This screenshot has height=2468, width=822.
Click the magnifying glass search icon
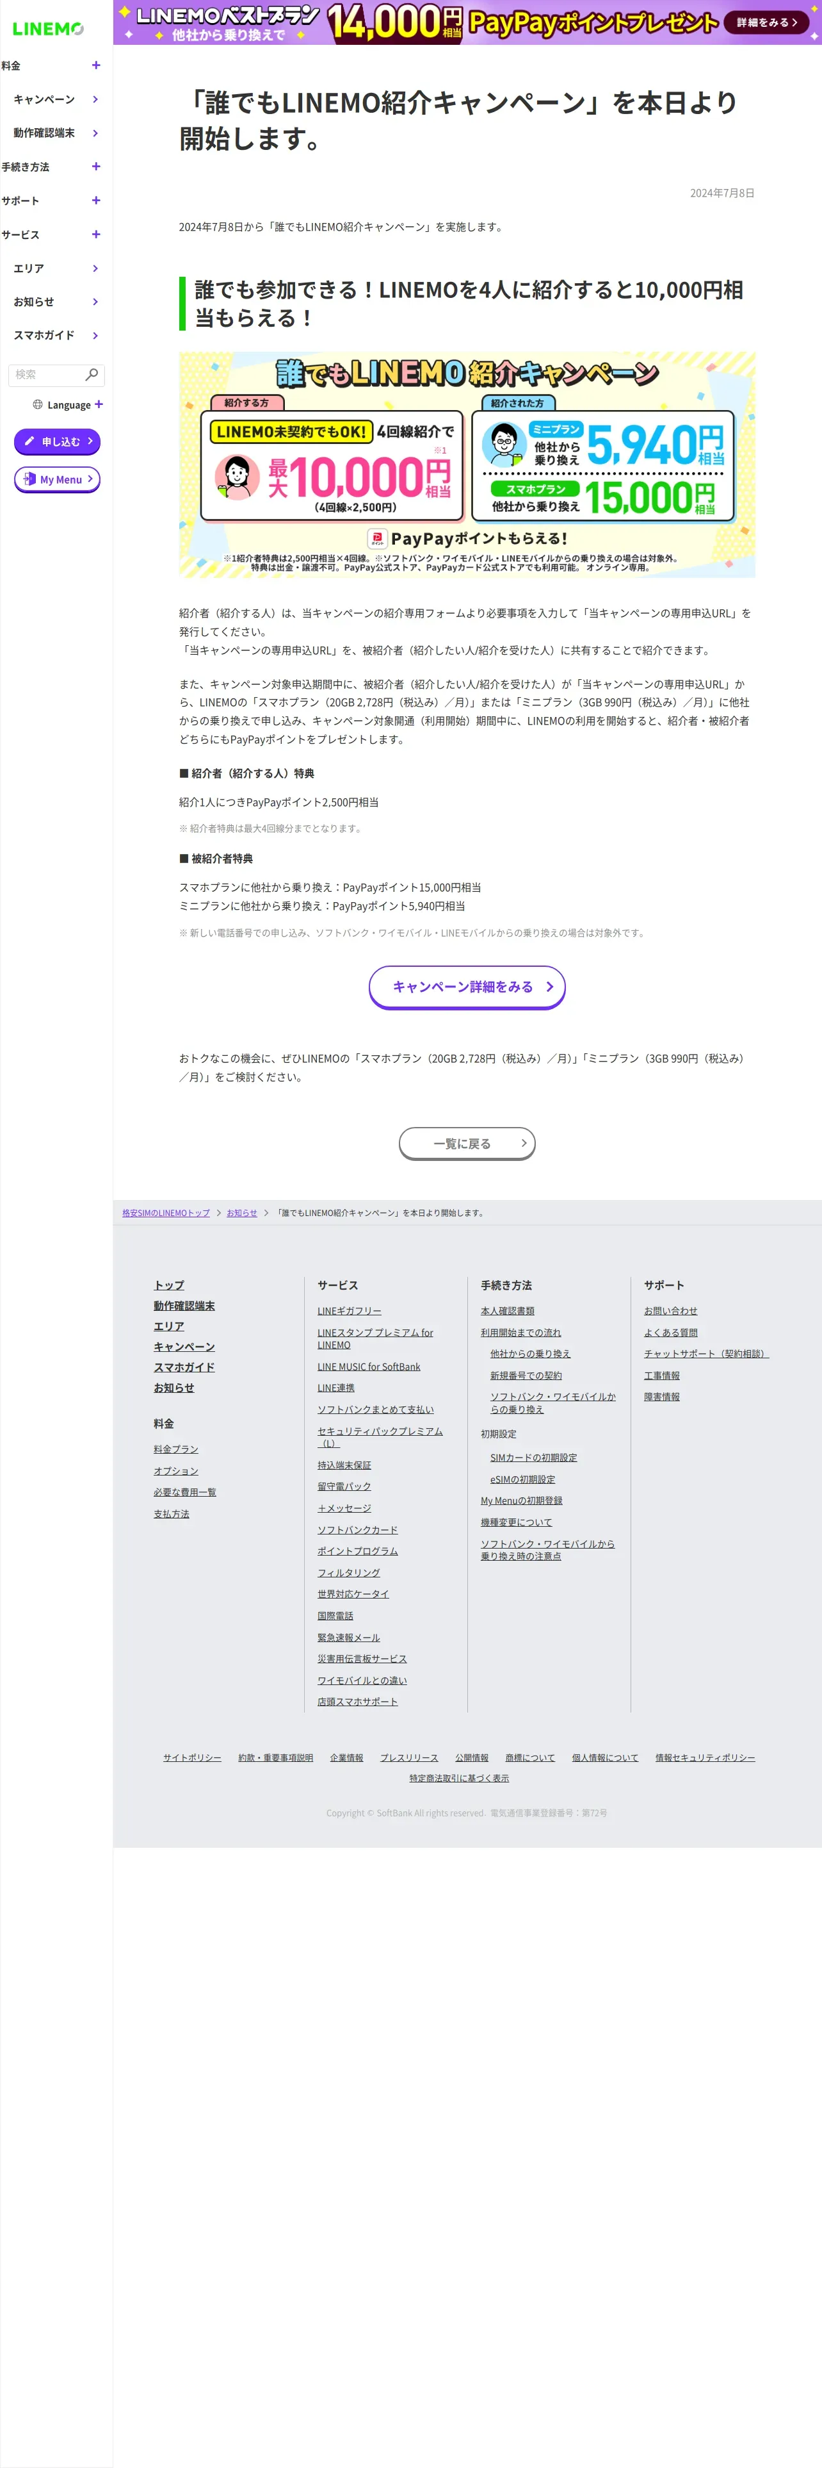(92, 375)
